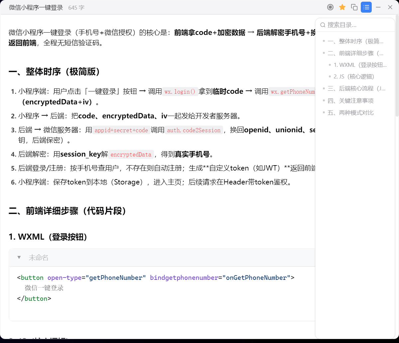399x343 pixels.
Task: Go to outline item 五、两种模式对比
Action: point(350,112)
